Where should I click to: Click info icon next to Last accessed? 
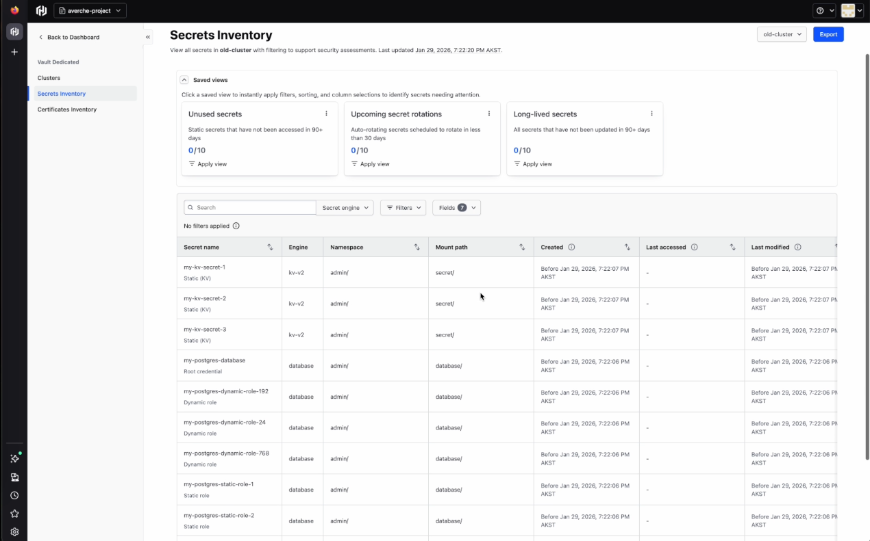(x=694, y=247)
